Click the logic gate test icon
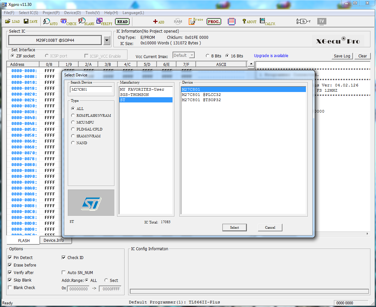 point(303,21)
